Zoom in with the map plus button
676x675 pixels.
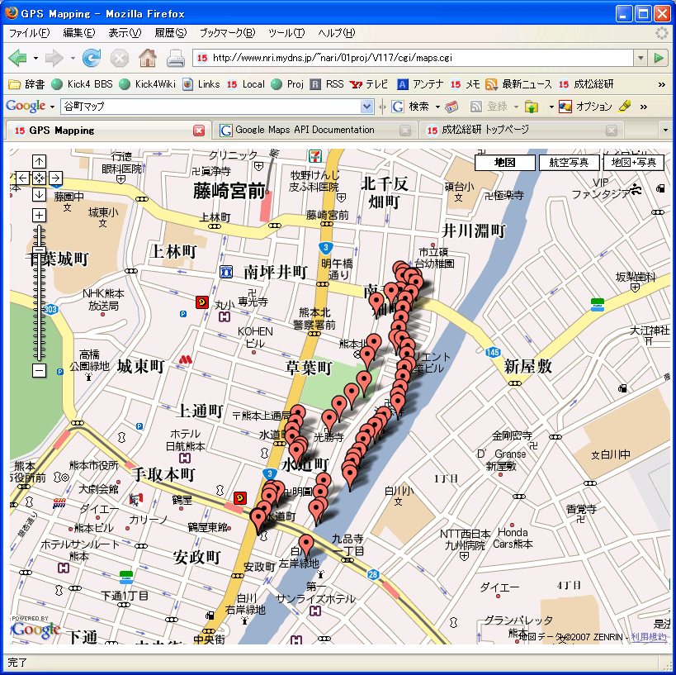tap(40, 215)
